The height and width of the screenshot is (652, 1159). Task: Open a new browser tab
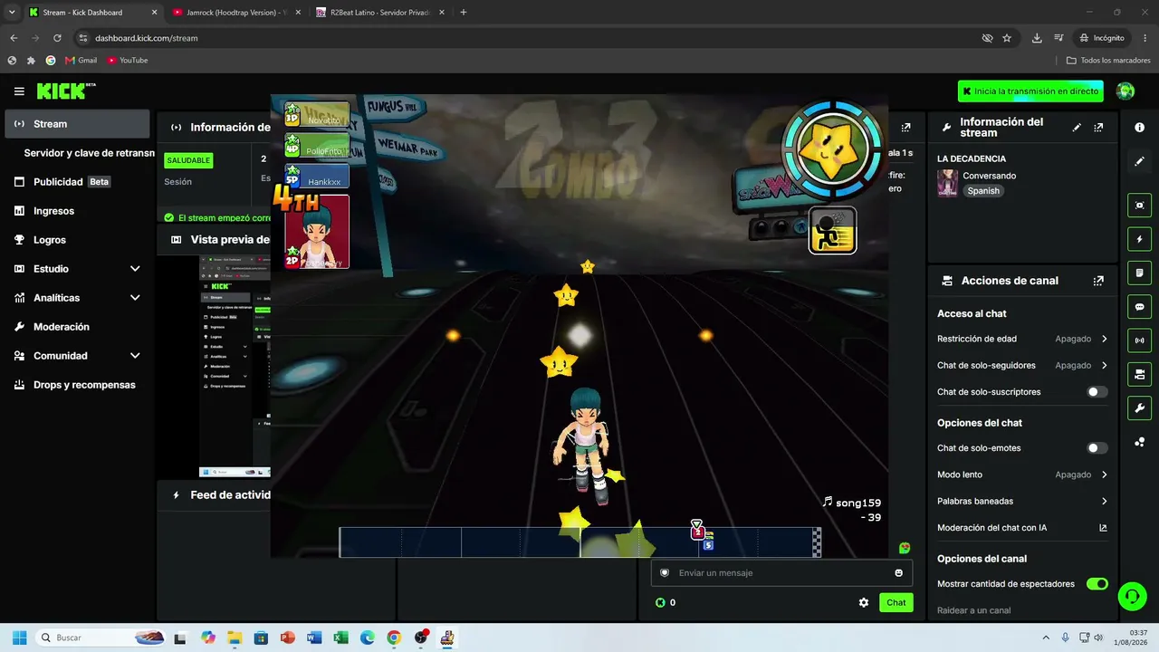click(x=464, y=13)
